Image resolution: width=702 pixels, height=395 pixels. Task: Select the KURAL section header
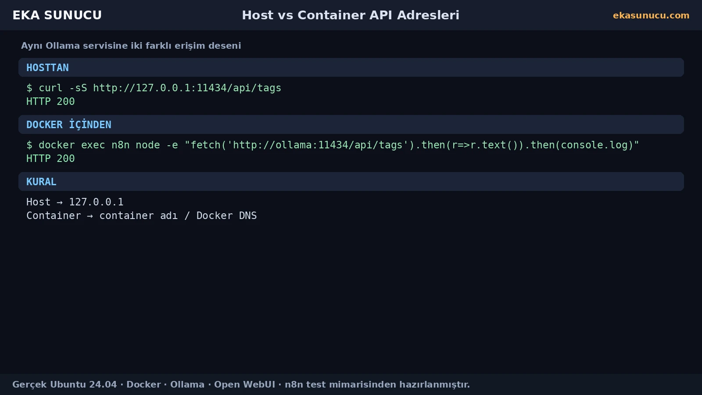351,182
